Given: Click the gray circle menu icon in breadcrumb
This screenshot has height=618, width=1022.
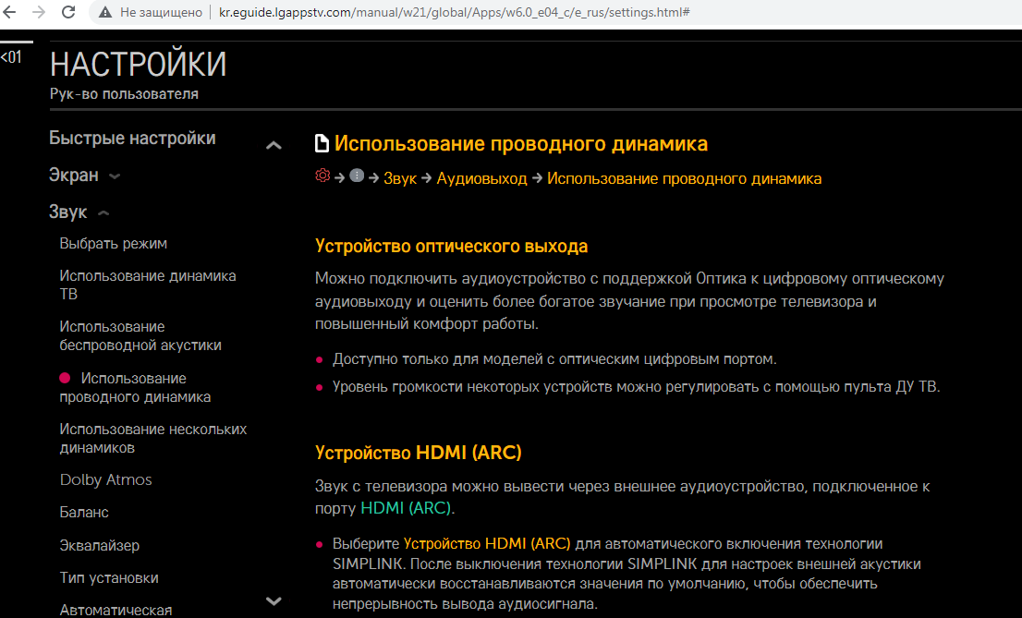Looking at the screenshot, I should pyautogui.click(x=357, y=176).
